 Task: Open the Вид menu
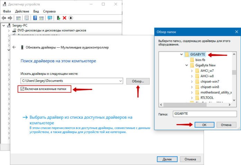click(36, 11)
